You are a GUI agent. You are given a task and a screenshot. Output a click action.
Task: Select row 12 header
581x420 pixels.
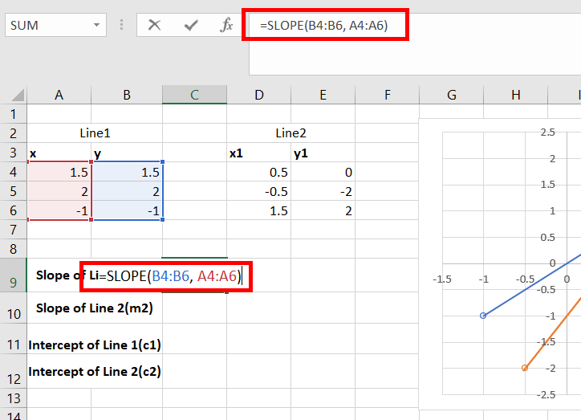click(14, 372)
